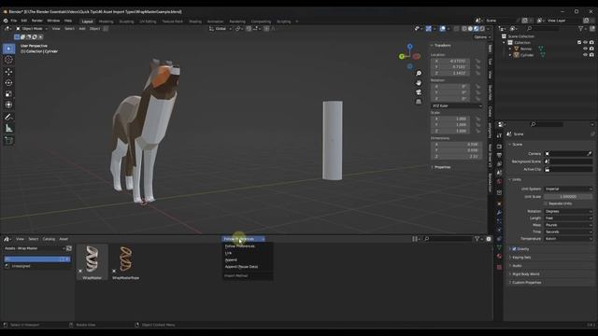The image size is (598, 336).
Task: Open the asset browser Catalog menu
Action: [x=49, y=239]
